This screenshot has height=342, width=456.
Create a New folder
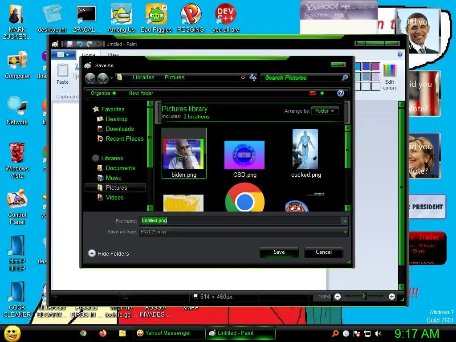coord(141,93)
